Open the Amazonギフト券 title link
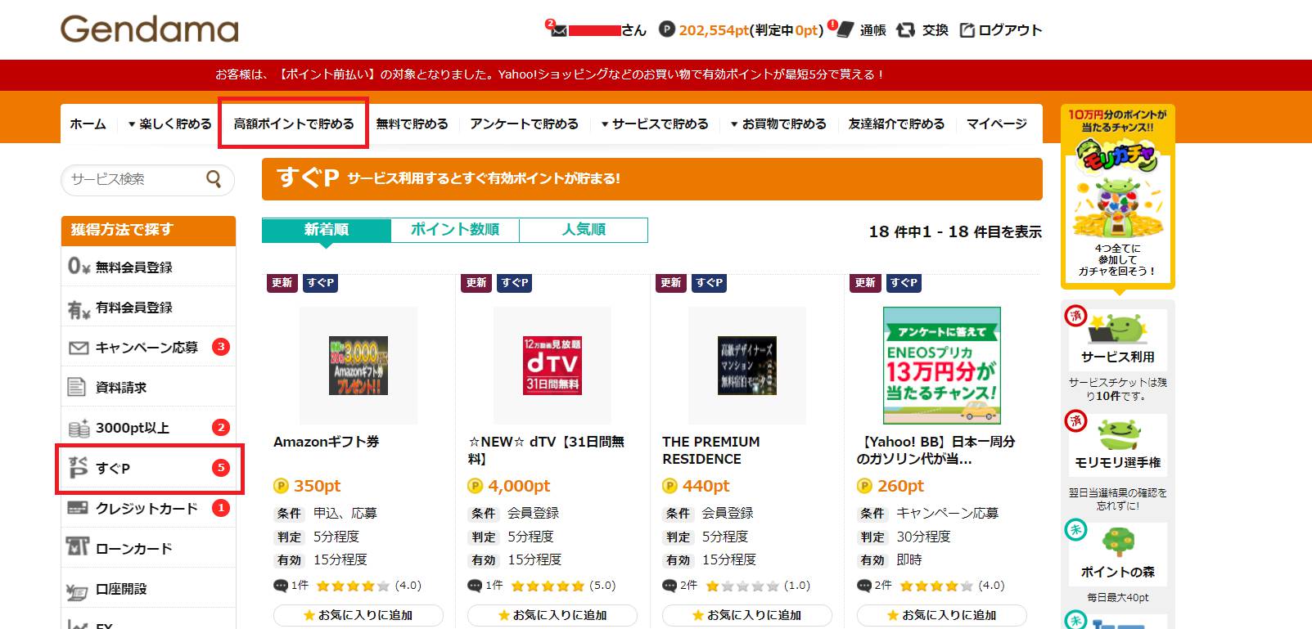The width and height of the screenshot is (1312, 629). (x=327, y=442)
